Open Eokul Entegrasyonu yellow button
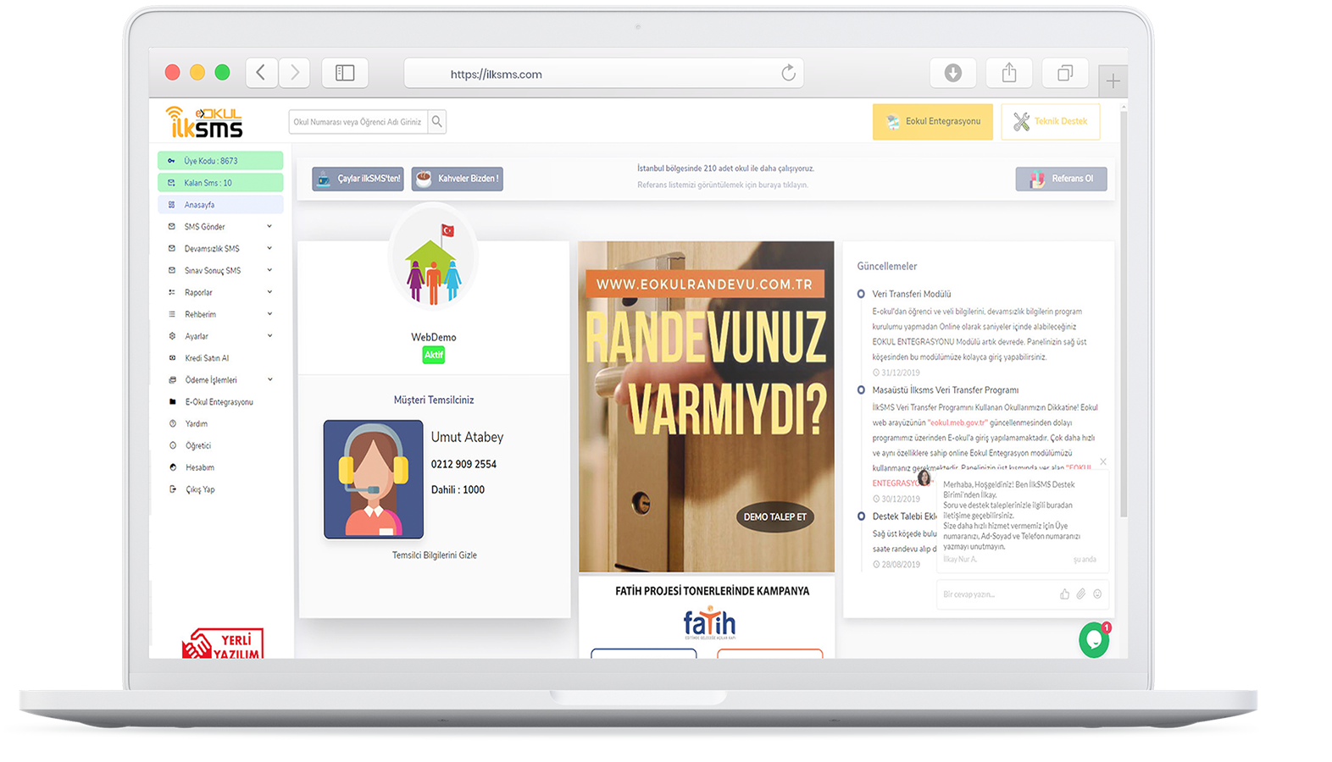This screenshot has height=762, width=1332. pyautogui.click(x=933, y=122)
